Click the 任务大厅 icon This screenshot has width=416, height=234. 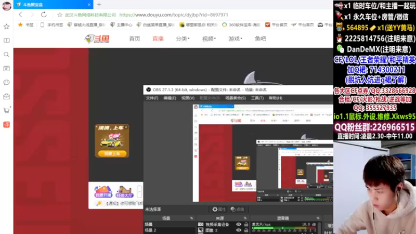(x=124, y=192)
